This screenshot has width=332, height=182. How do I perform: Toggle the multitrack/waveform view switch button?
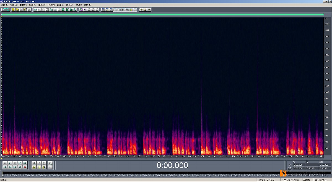[6, 10]
